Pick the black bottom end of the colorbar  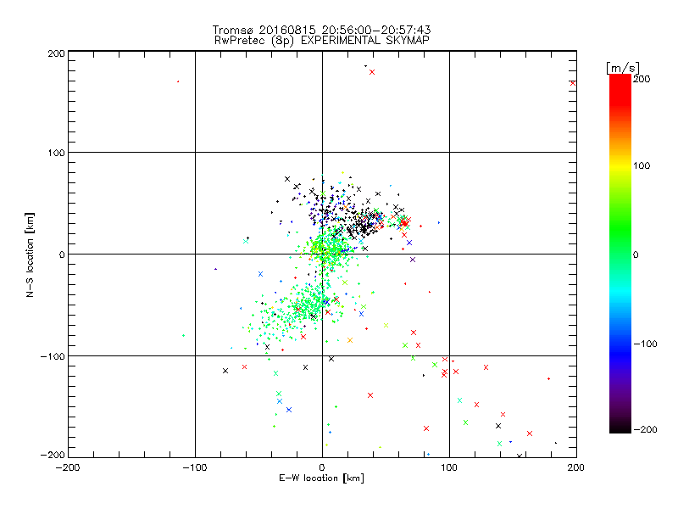pos(620,427)
